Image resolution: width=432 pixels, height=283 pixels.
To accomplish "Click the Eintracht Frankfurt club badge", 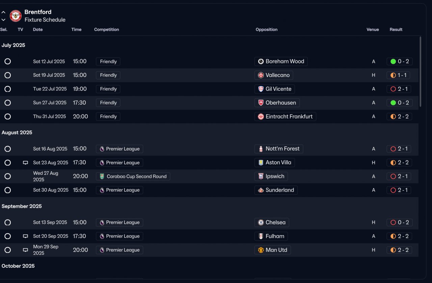I will click(261, 117).
